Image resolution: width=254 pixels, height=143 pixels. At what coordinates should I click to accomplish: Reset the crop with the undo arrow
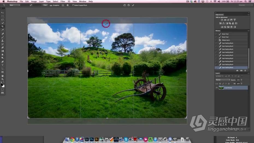pos(125,5)
